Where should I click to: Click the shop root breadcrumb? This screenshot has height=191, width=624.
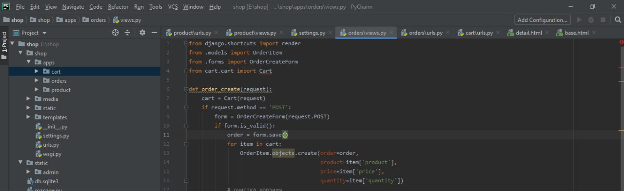coord(13,20)
